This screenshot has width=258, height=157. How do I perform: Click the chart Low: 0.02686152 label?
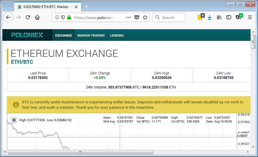point(59,120)
